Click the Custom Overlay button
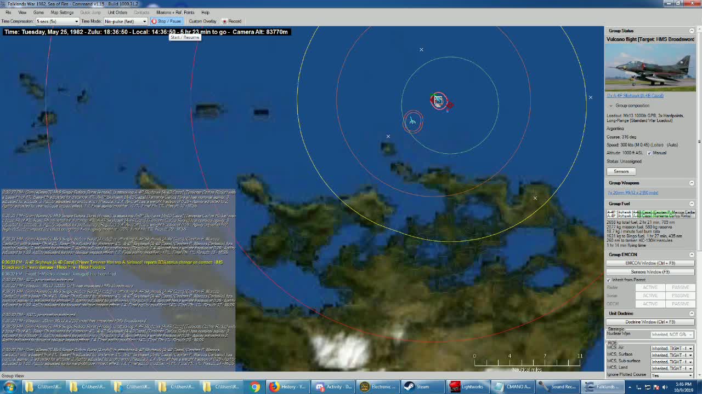The height and width of the screenshot is (394, 702). pyautogui.click(x=202, y=21)
